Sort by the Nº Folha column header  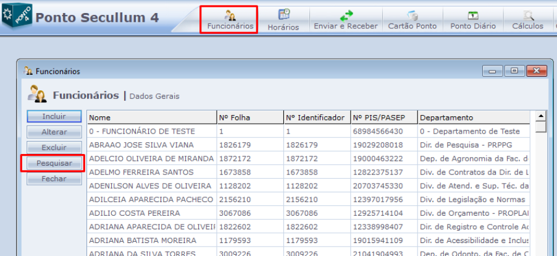(x=249, y=117)
